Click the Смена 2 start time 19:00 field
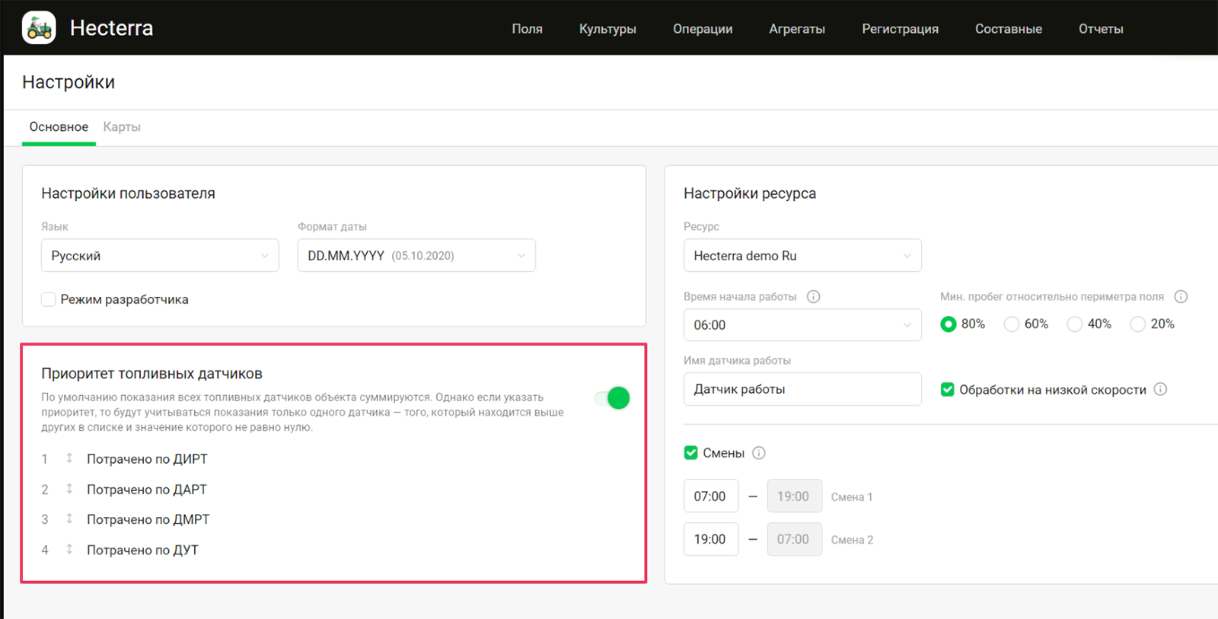The width and height of the screenshot is (1218, 619). (x=711, y=539)
